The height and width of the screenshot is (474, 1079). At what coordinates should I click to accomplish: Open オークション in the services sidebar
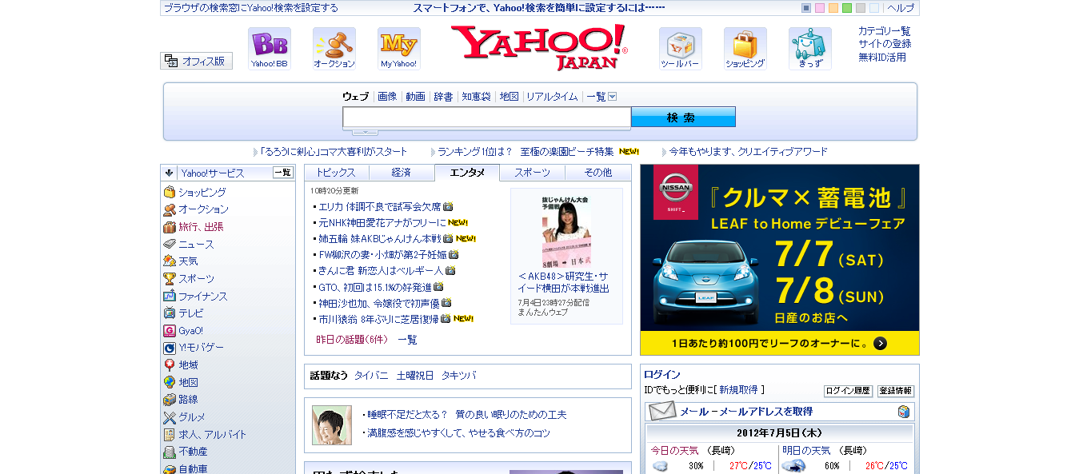(203, 209)
